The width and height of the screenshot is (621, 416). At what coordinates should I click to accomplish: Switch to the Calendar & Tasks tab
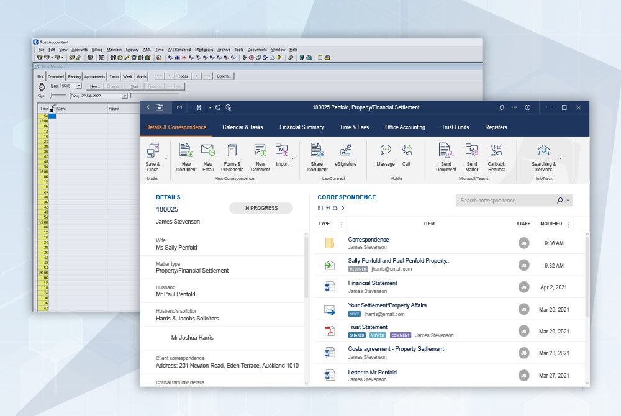242,127
